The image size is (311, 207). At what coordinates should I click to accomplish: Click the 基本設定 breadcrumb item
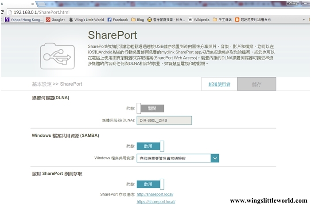42,84
